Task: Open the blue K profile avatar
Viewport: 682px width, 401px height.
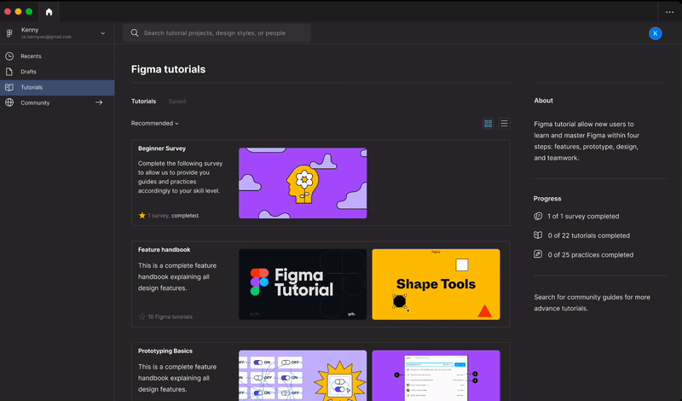Action: click(x=655, y=33)
